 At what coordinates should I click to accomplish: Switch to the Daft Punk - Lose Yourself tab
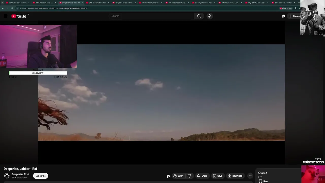tap(18, 3)
